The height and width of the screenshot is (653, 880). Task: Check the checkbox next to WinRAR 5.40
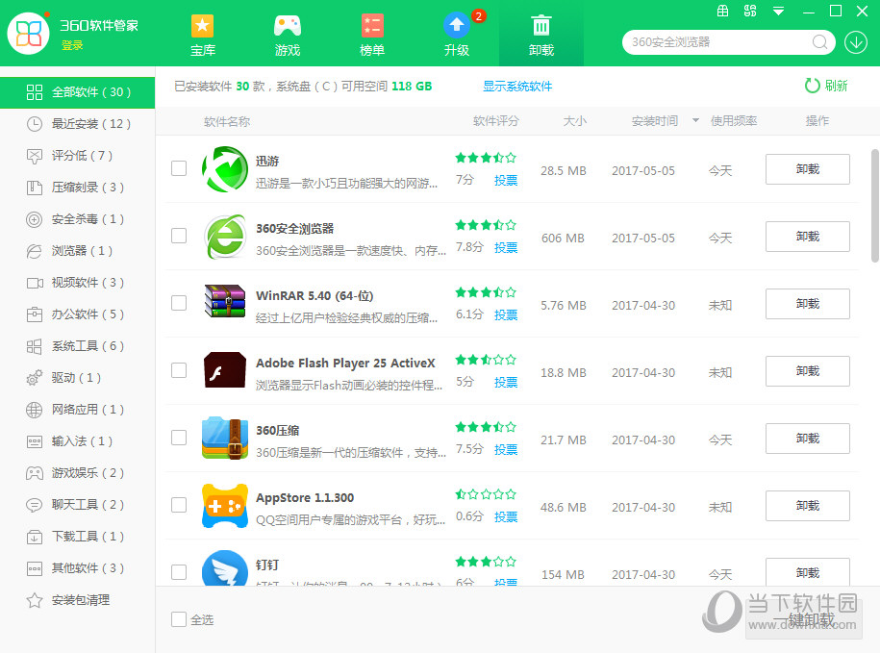click(x=179, y=304)
